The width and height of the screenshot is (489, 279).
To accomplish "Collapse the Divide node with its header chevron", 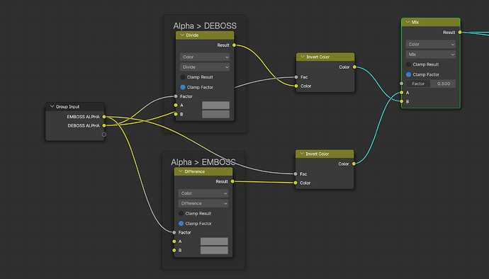I will click(182, 35).
